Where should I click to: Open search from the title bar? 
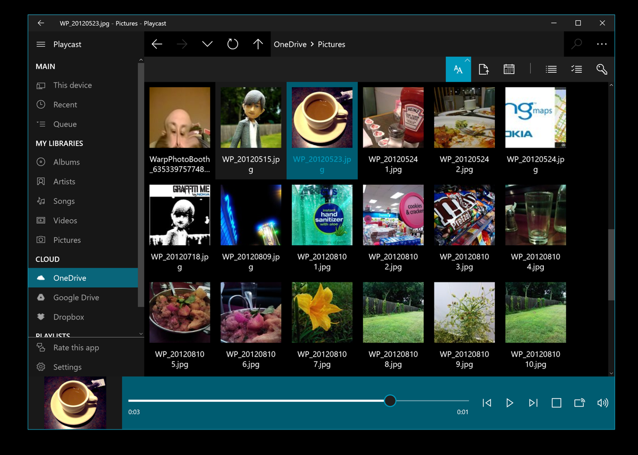[577, 44]
